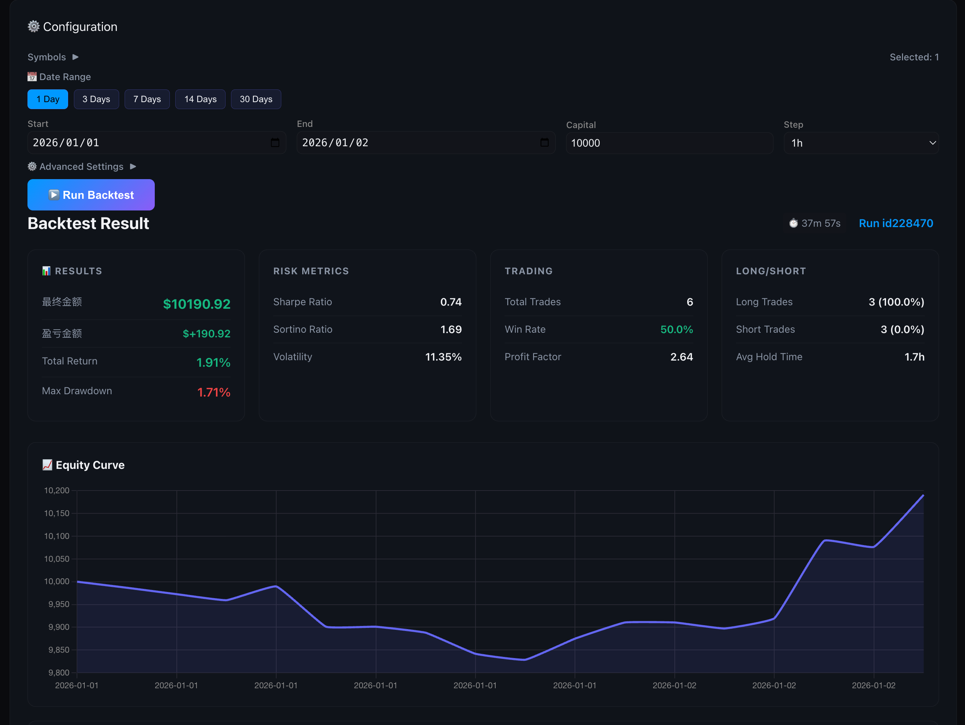
Task: Expand the Advanced Settings disclosure arrow
Action: point(133,167)
